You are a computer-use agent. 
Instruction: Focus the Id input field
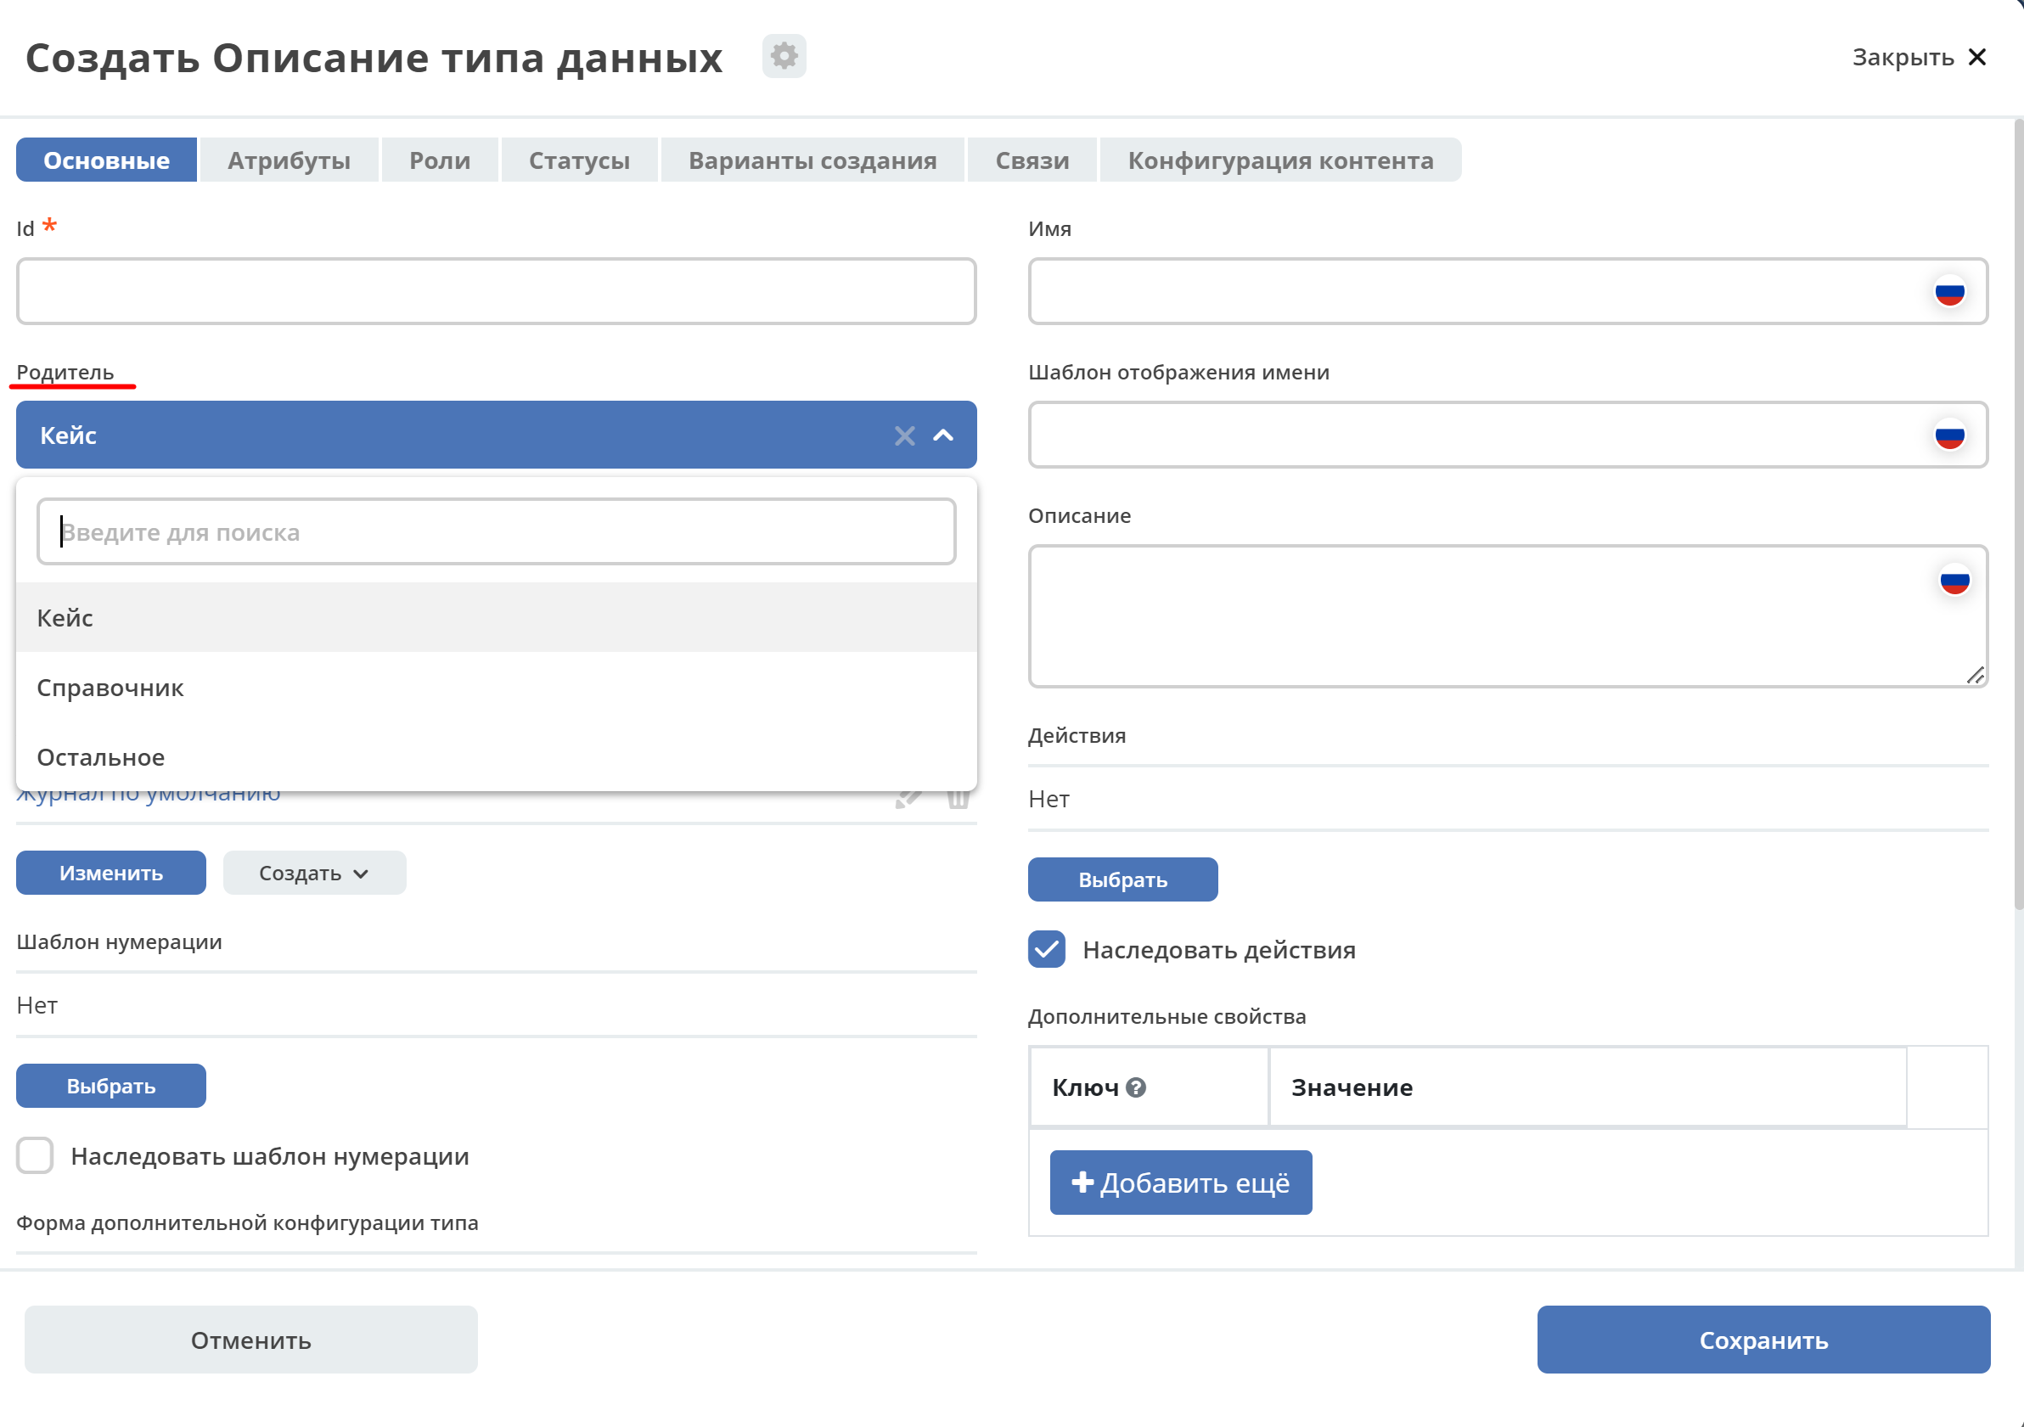(x=497, y=292)
